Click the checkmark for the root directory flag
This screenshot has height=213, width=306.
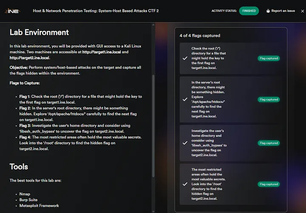tap(185, 58)
